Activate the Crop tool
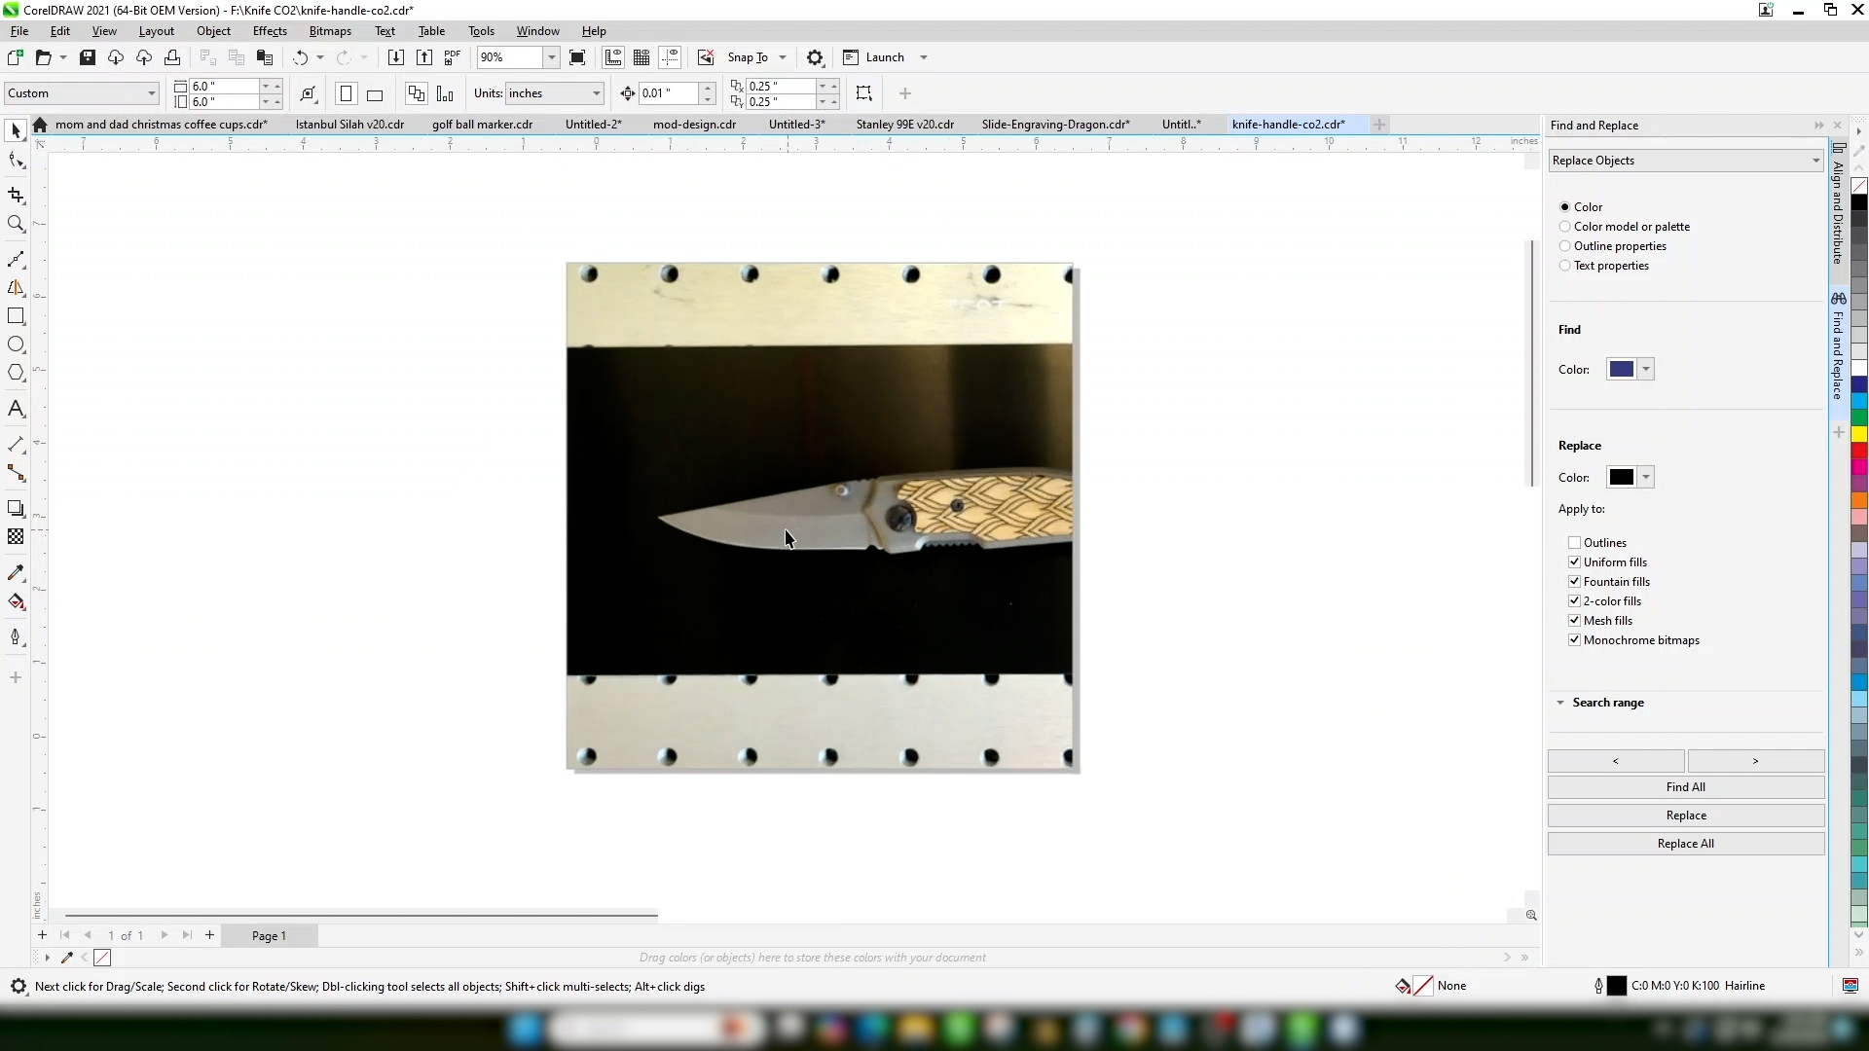The width and height of the screenshot is (1869, 1051). [16, 196]
